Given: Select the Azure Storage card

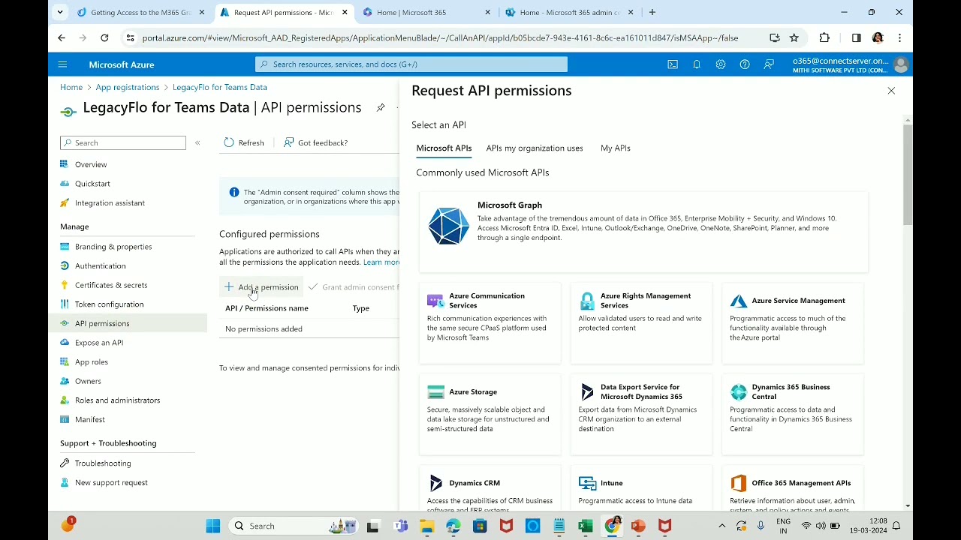Looking at the screenshot, I should [490, 415].
